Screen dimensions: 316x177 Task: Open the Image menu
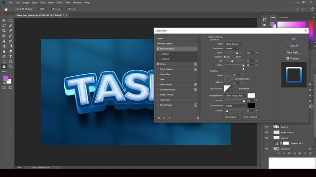click(x=26, y=2)
